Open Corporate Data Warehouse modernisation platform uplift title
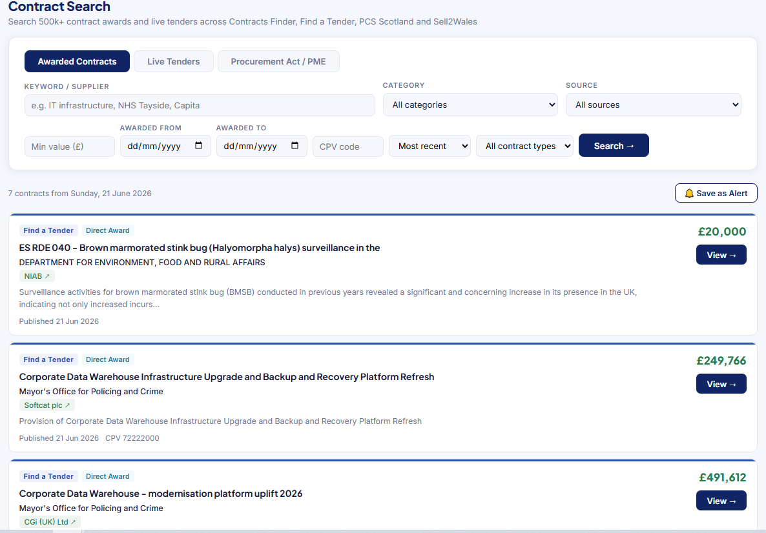This screenshot has width=766, height=533. click(161, 494)
